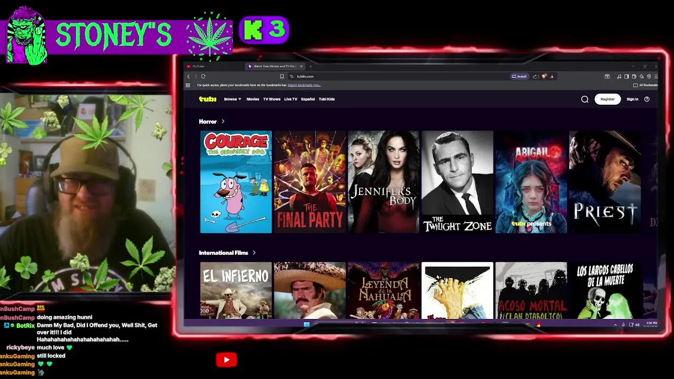Open the Movies menu item
The width and height of the screenshot is (674, 379).
pyautogui.click(x=253, y=99)
